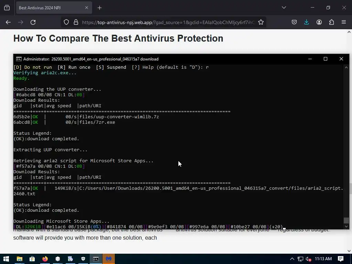The height and width of the screenshot is (264, 352).
Task: Open Firefox View recent browsing icon
Action: tap(7, 8)
